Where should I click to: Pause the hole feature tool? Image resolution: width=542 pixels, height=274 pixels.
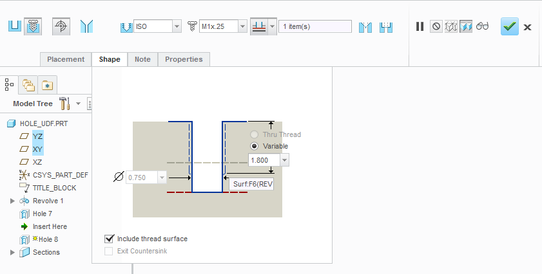coord(420,26)
